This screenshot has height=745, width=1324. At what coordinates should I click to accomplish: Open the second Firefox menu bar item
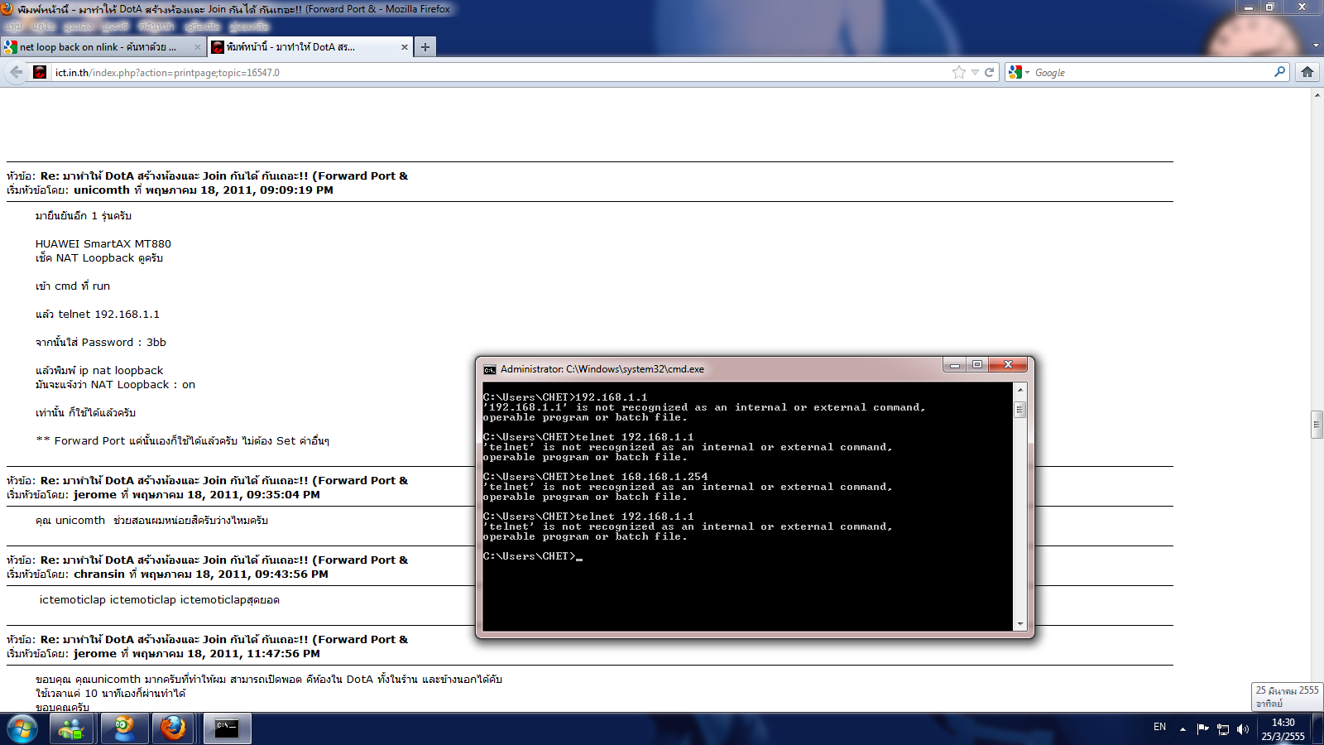pos(43,26)
